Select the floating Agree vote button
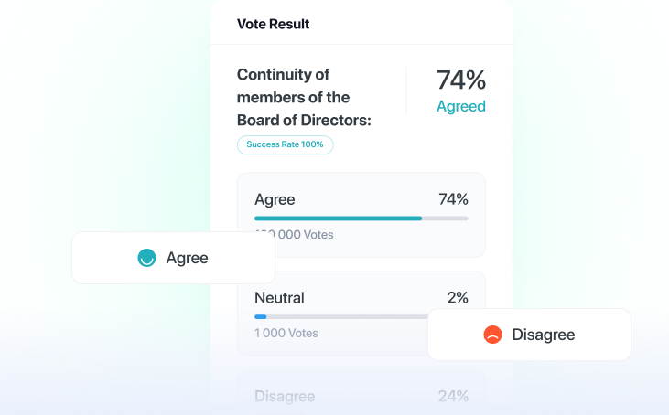Image resolution: width=669 pixels, height=415 pixels. pos(173,258)
